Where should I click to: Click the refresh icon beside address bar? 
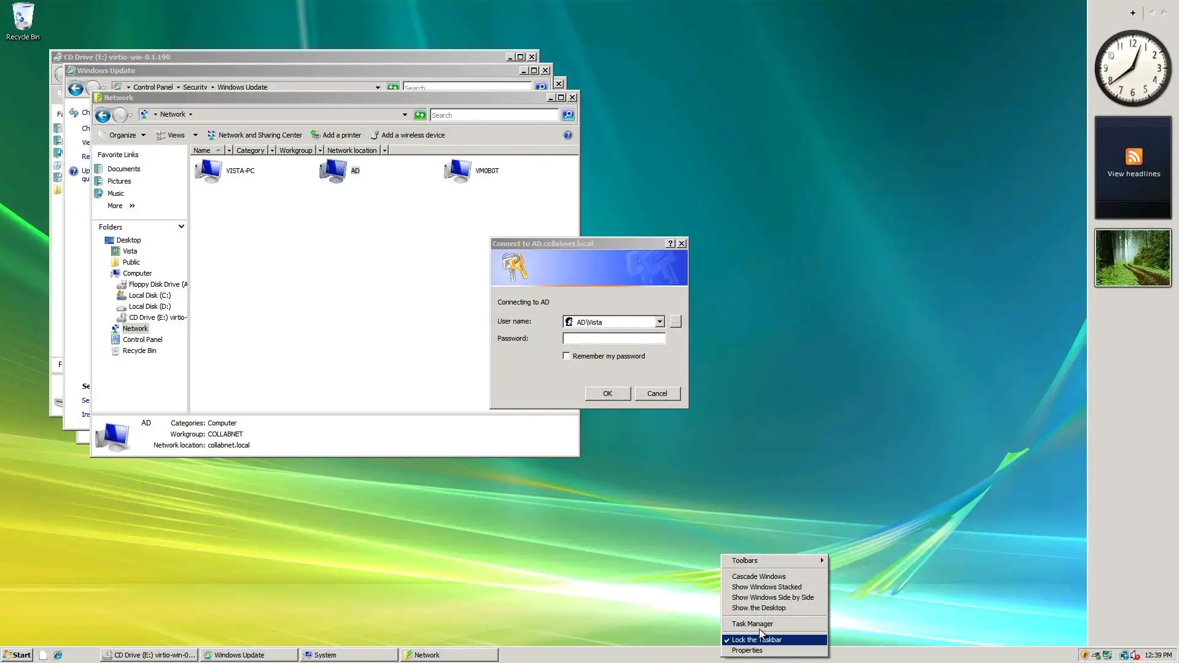tap(420, 115)
